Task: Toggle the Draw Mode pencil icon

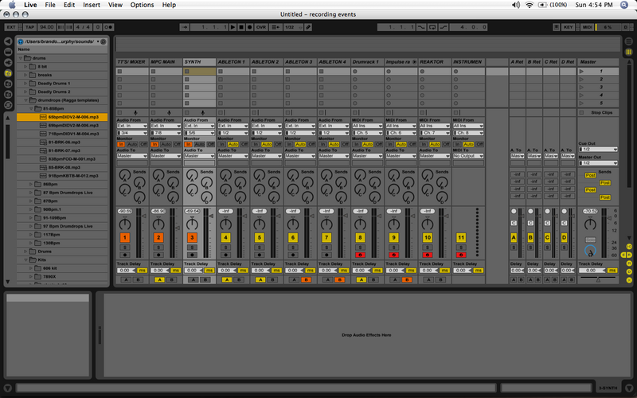Action: (x=308, y=27)
